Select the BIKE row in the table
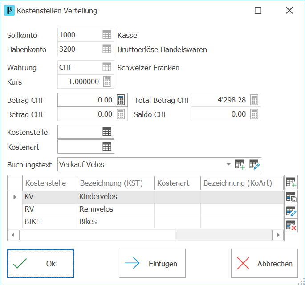305x285 pixels. [153, 222]
